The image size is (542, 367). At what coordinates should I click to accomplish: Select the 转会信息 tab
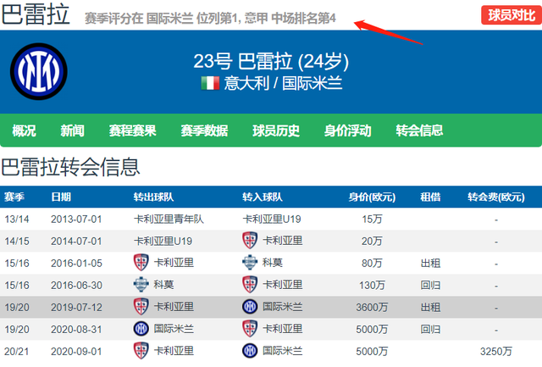[x=419, y=131]
